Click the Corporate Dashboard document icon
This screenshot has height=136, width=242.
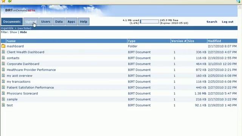point(3,63)
